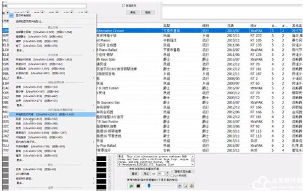Toggle the checkmarked first menu entry
The width and height of the screenshot is (303, 191).
(x=53, y=15)
